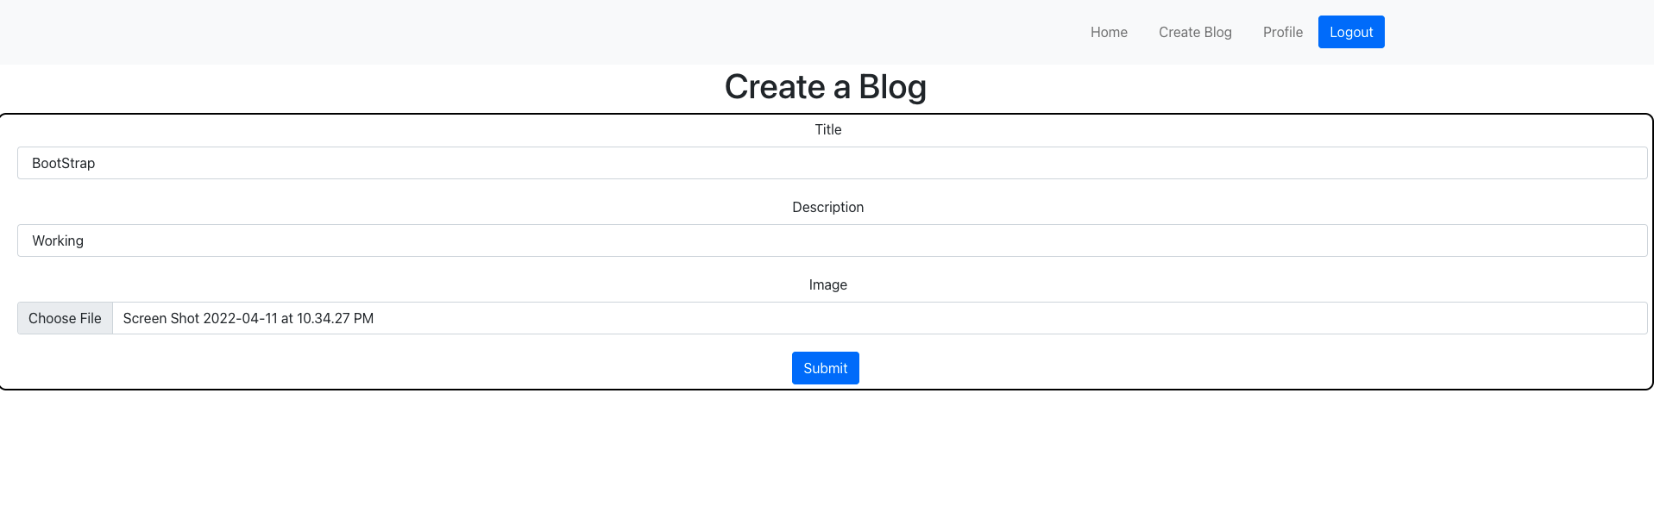Click the Home navigation link

pyautogui.click(x=1108, y=32)
